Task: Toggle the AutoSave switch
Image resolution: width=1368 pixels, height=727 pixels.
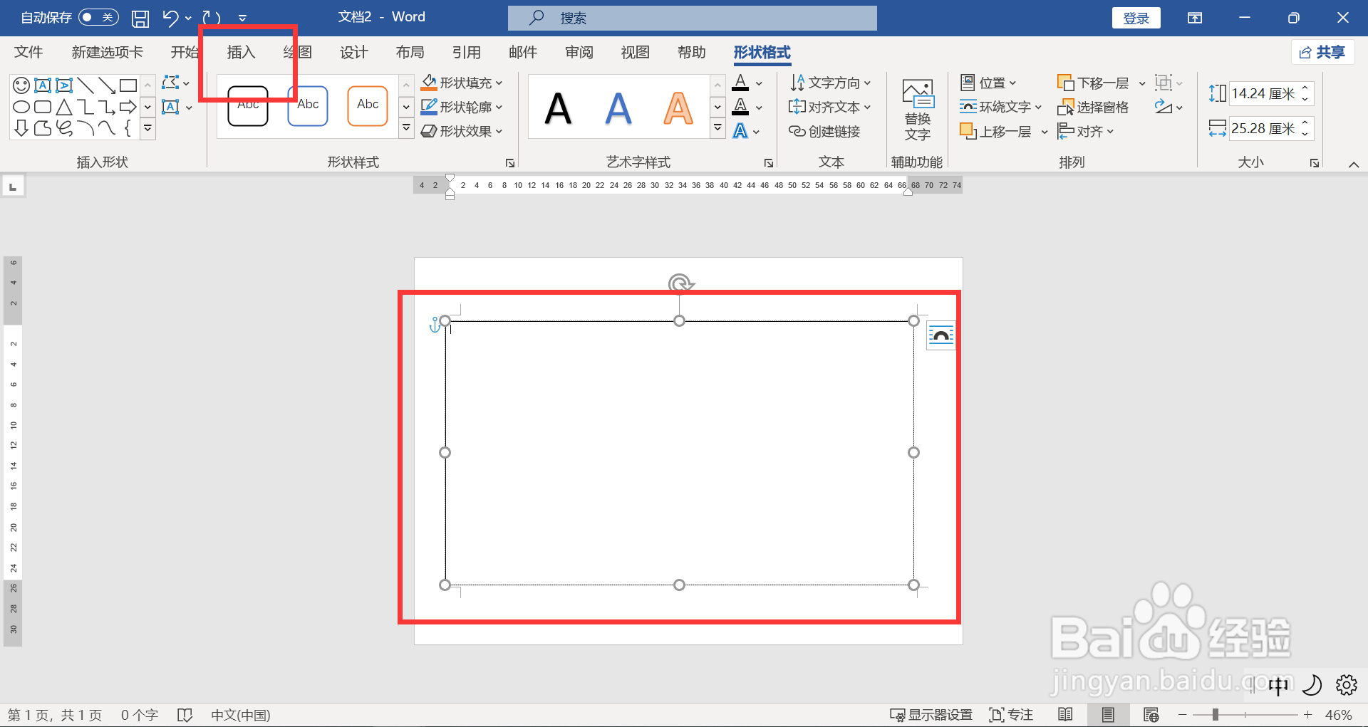Action: point(98,17)
